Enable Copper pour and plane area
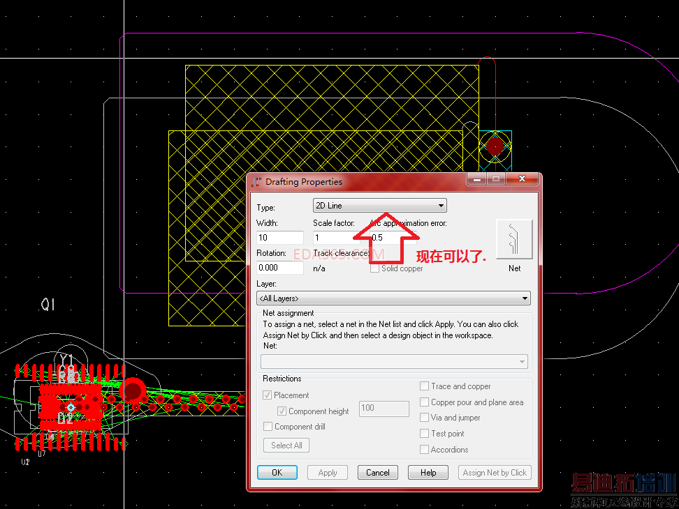This screenshot has width=679, height=509. tap(425, 402)
